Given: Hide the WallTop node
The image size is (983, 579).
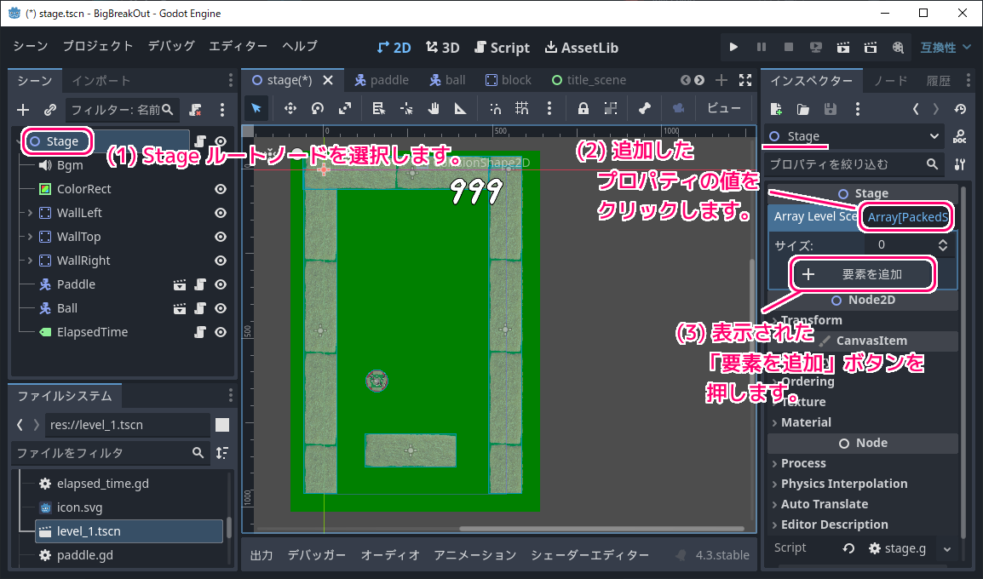Looking at the screenshot, I should pyautogui.click(x=221, y=237).
